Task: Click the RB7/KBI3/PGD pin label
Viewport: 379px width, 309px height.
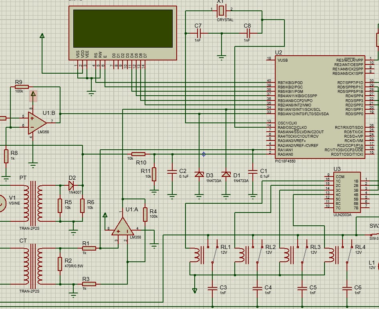Action: [x=290, y=82]
